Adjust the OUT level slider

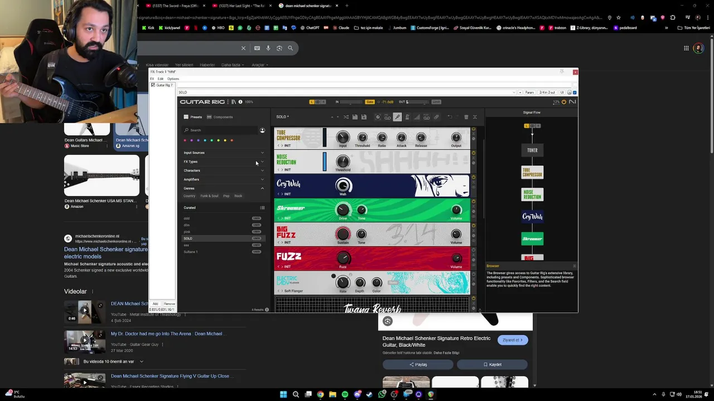(x=418, y=102)
